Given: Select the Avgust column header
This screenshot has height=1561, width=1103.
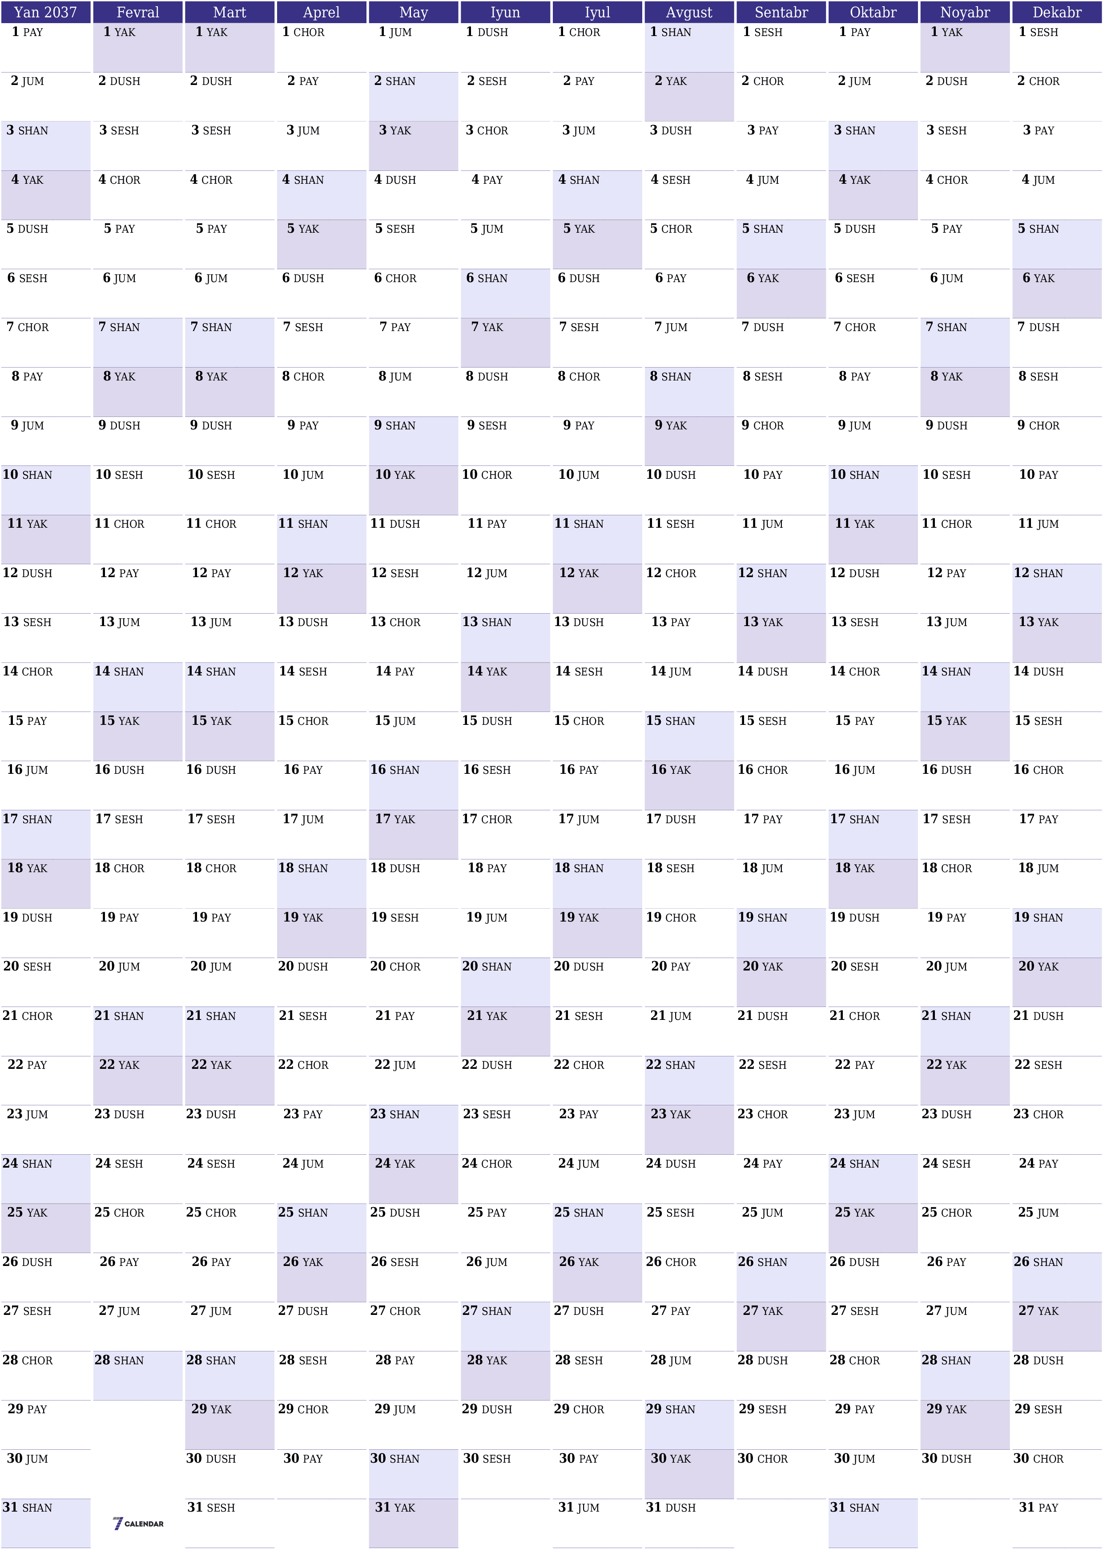Looking at the screenshot, I should 688,11.
